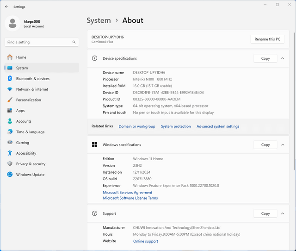
Task: Open Advanced system settings link
Action: (x=218, y=126)
